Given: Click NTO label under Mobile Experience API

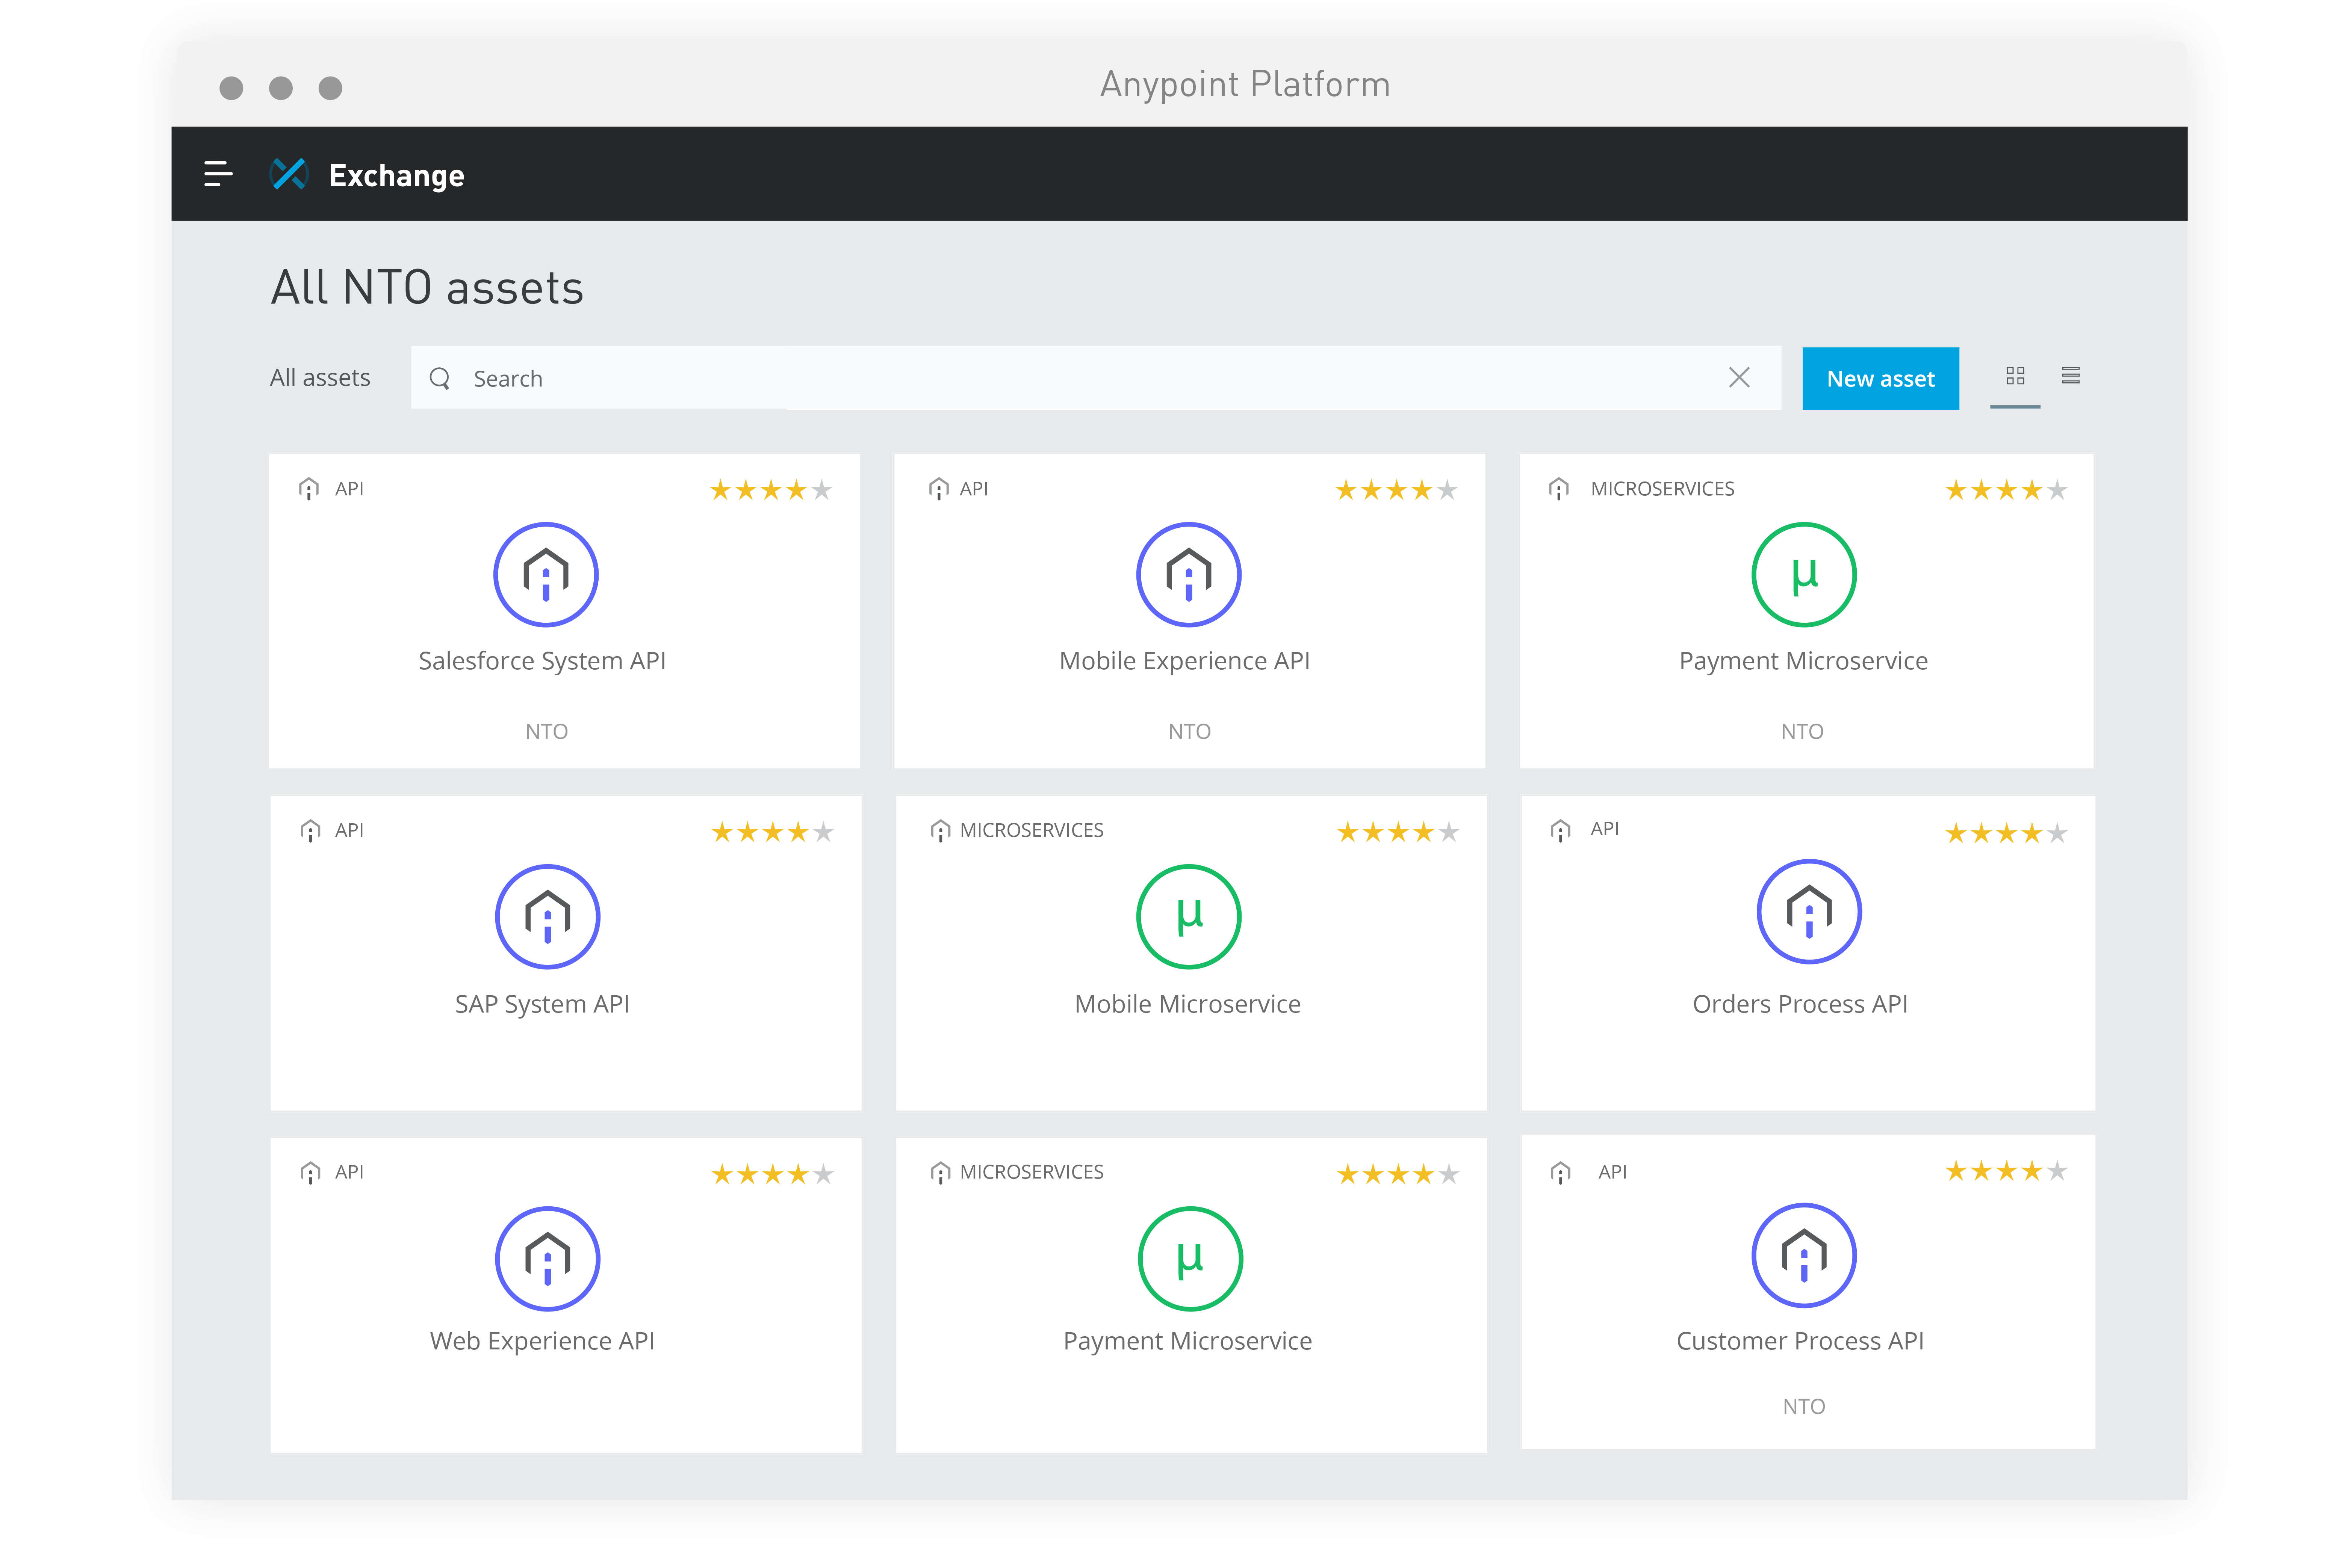Looking at the screenshot, I should tap(1189, 732).
